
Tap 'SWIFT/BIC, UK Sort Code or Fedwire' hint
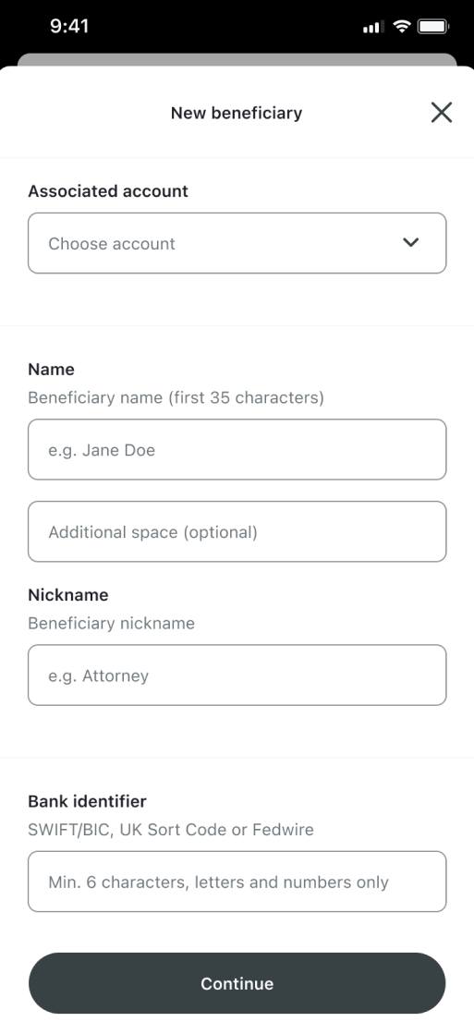pyautogui.click(x=171, y=829)
